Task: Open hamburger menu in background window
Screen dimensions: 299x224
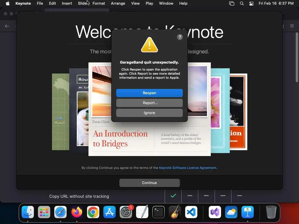Action: click(292, 26)
